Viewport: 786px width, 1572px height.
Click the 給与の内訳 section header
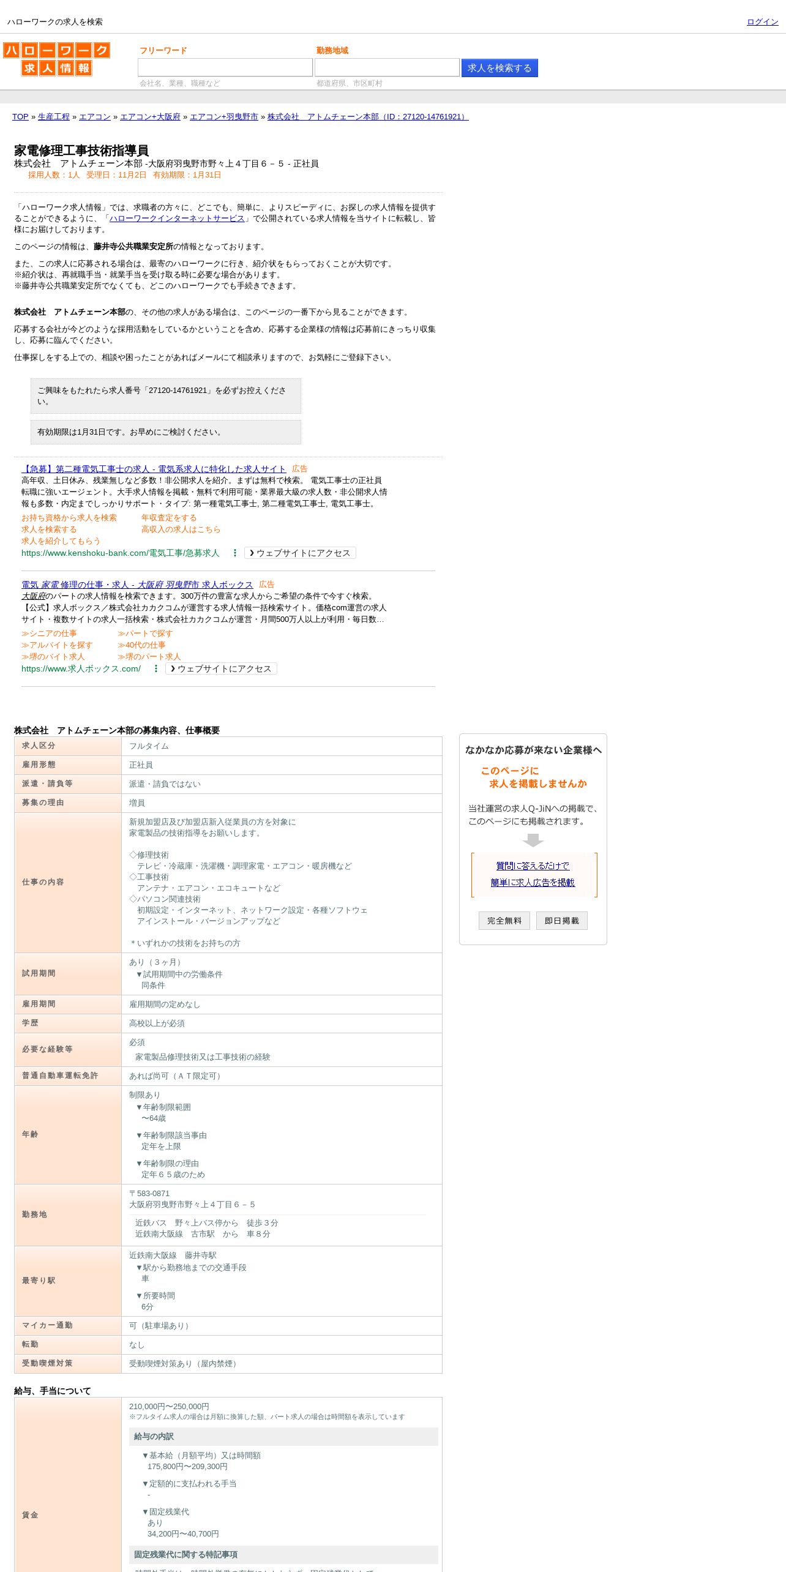tap(283, 1437)
